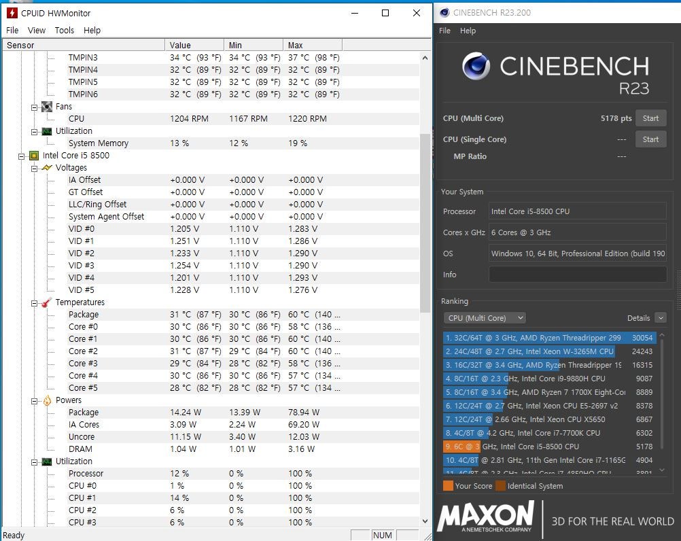Open the Help menu in HWMonitor
Image resolution: width=681 pixels, height=541 pixels.
coord(92,31)
